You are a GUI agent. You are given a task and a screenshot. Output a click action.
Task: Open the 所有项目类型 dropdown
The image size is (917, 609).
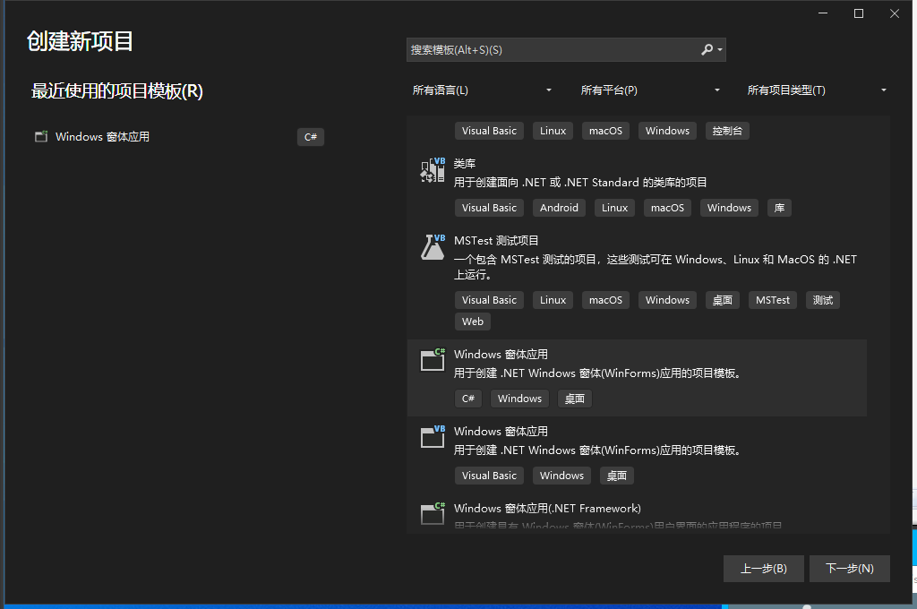(816, 90)
